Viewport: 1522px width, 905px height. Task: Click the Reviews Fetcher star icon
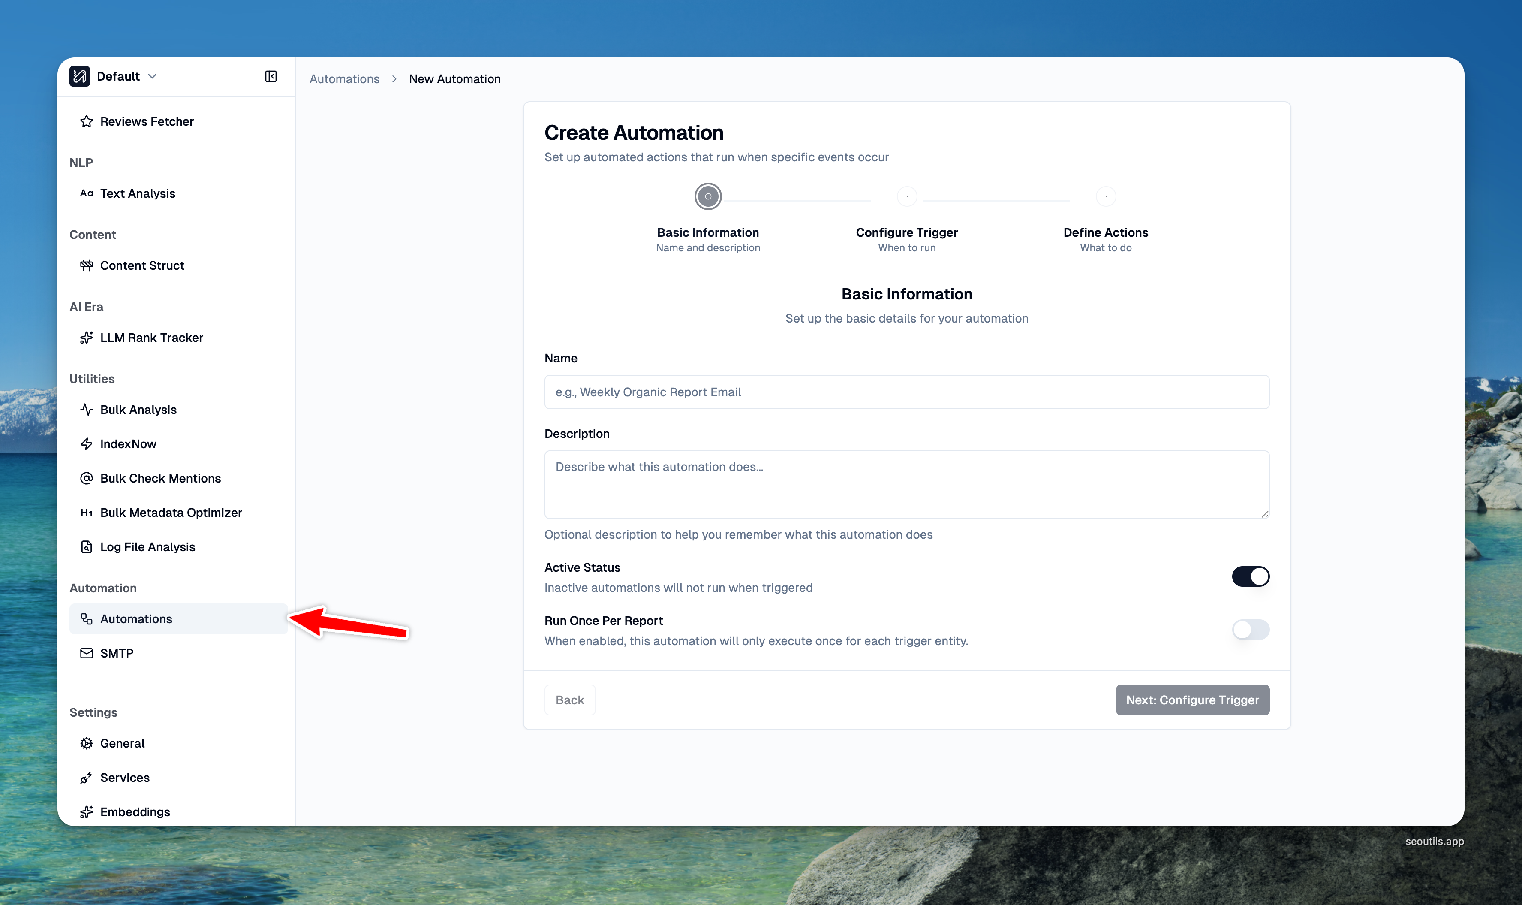(87, 121)
